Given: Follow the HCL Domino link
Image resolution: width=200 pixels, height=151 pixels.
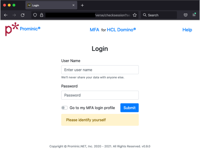Looking at the screenshot, I should tap(121, 30).
